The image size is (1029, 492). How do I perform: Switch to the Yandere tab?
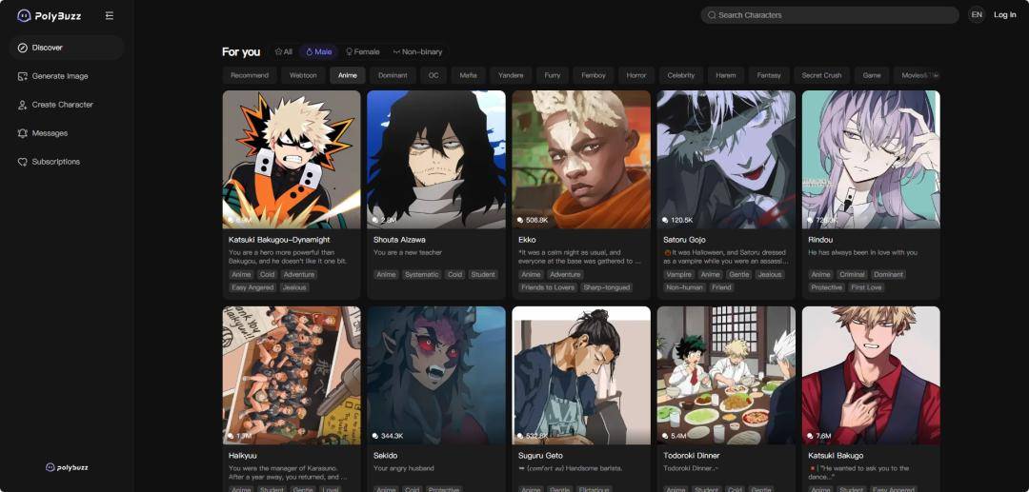click(511, 75)
